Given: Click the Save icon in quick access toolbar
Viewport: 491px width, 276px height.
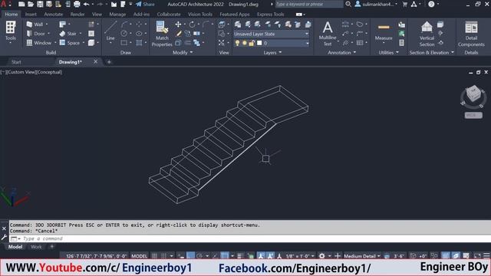Looking at the screenshot, I should point(40,4).
